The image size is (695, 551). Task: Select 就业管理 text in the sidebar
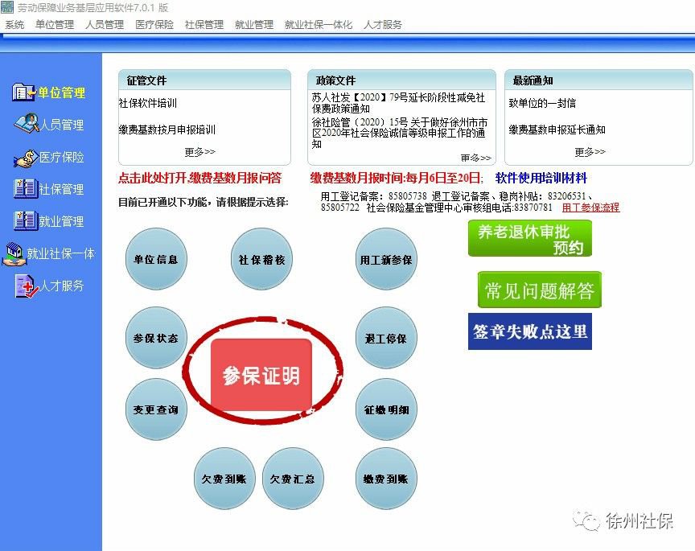pos(61,221)
